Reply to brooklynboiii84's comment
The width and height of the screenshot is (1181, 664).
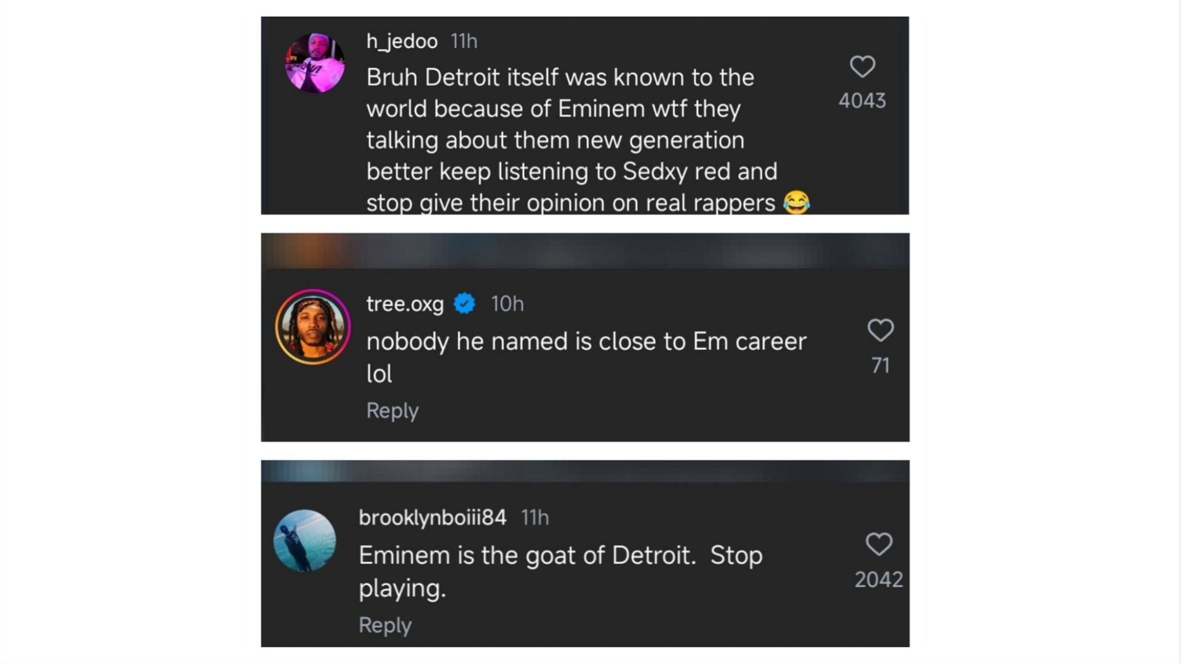pyautogui.click(x=385, y=625)
